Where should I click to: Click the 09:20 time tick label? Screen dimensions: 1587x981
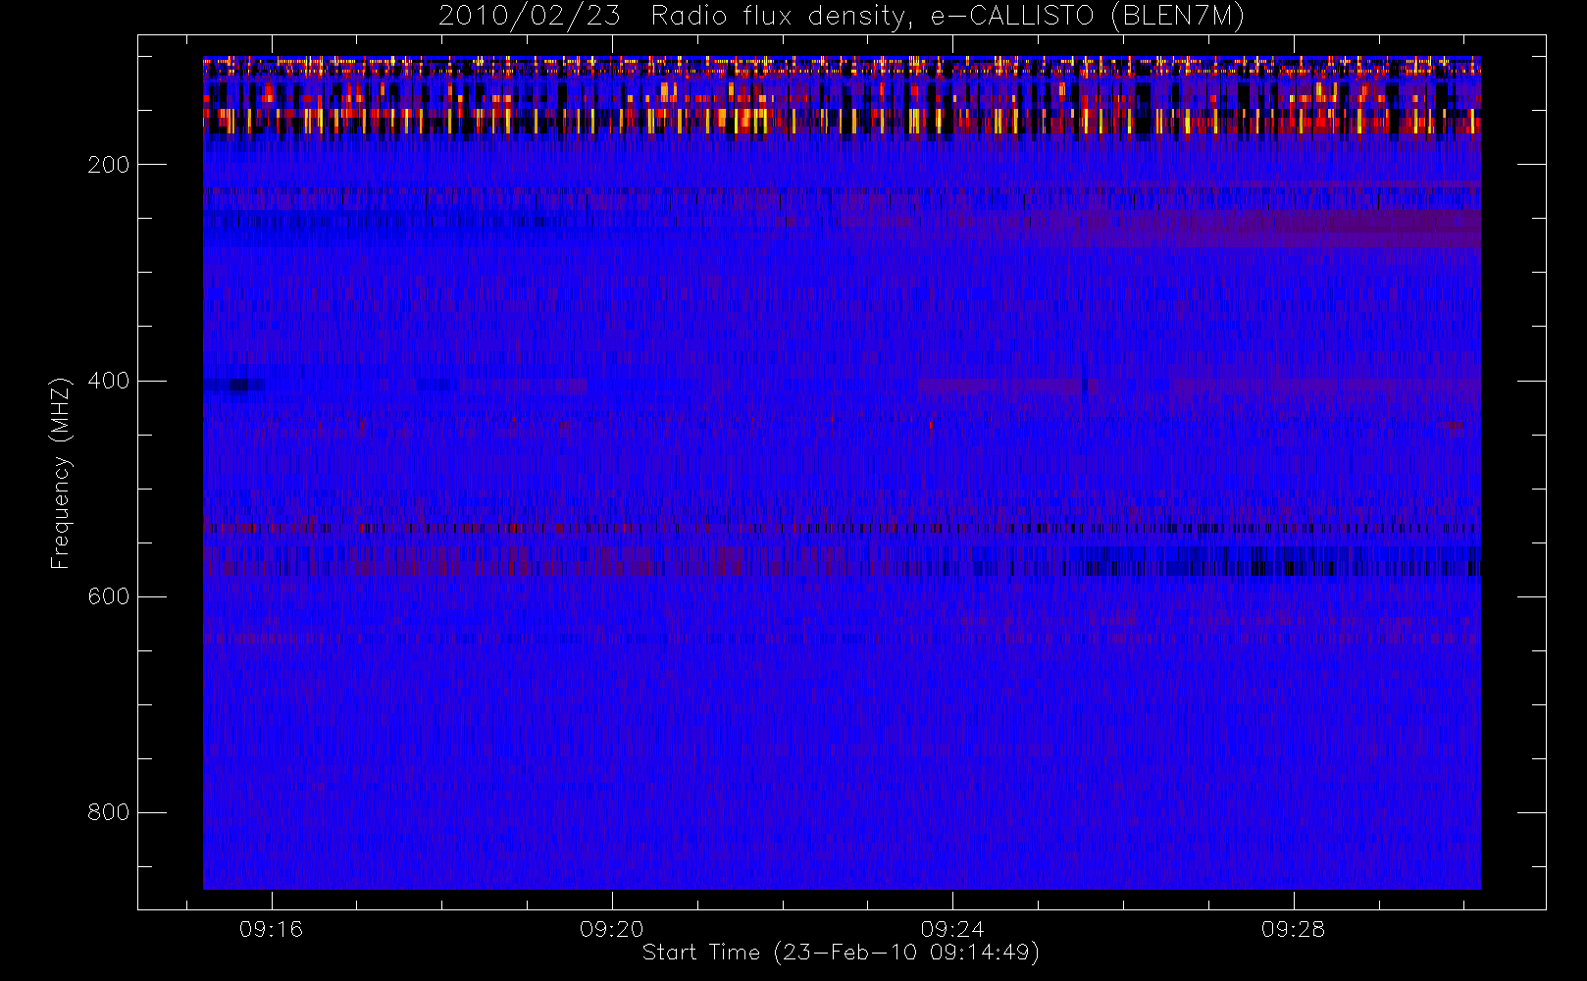pos(612,929)
